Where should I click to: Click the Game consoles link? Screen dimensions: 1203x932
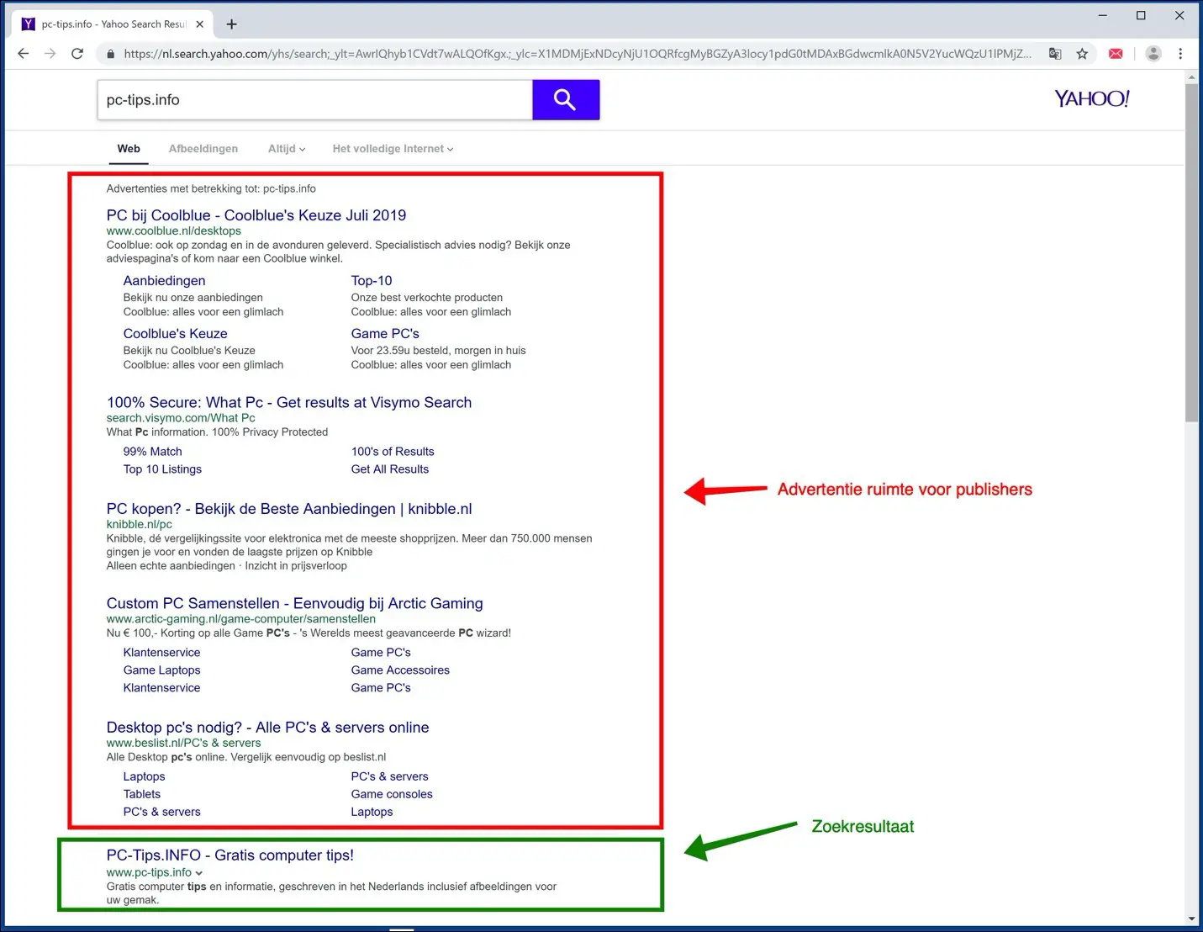(x=392, y=794)
